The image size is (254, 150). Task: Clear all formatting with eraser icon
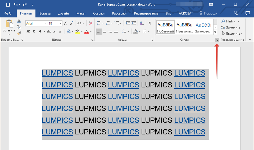point(91,23)
